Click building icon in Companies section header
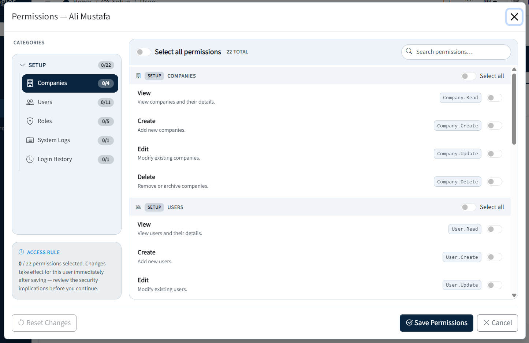 138,76
